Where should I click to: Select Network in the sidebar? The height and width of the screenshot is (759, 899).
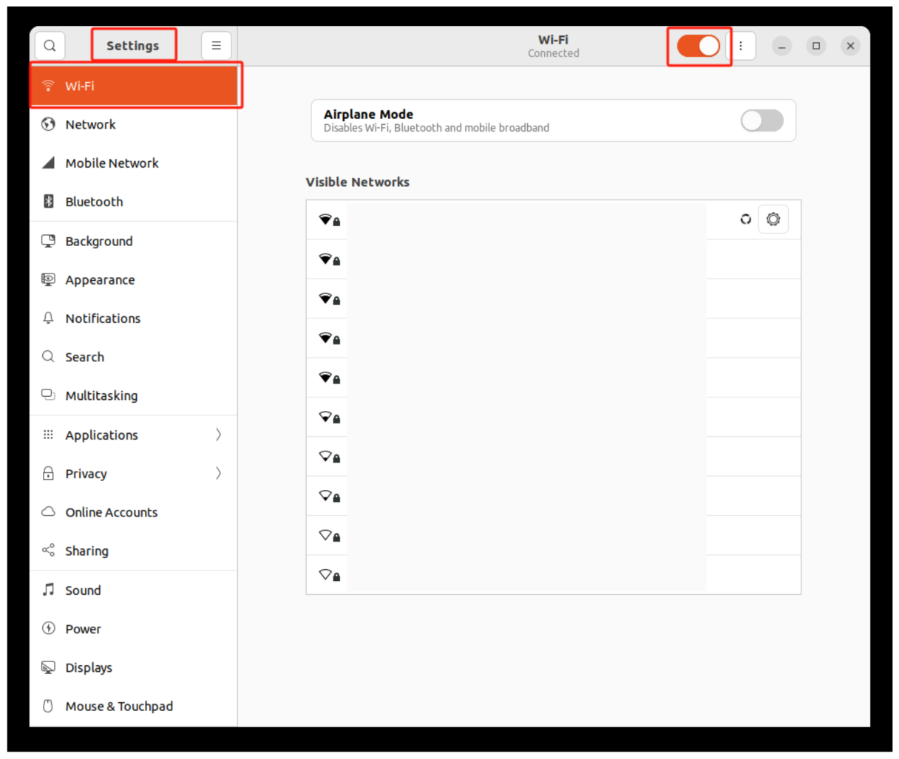[90, 124]
